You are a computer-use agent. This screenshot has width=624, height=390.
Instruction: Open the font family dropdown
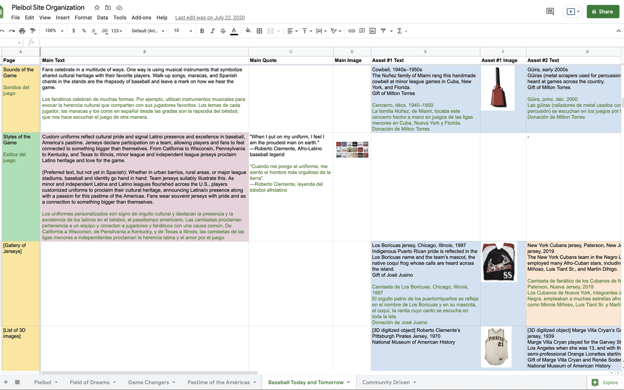click(x=148, y=31)
